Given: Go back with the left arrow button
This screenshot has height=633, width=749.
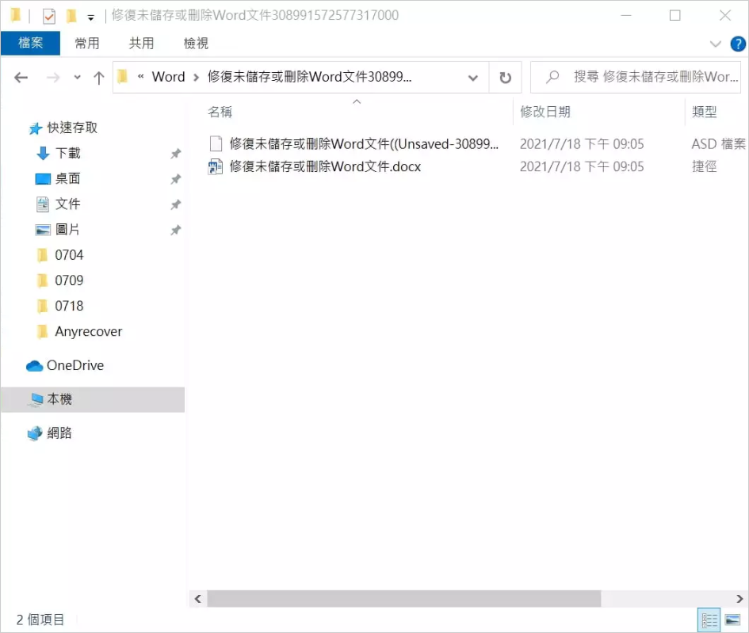Looking at the screenshot, I should (x=21, y=78).
